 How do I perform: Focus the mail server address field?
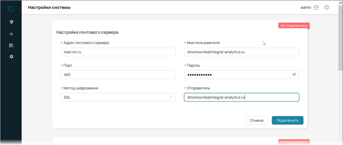pos(118,52)
